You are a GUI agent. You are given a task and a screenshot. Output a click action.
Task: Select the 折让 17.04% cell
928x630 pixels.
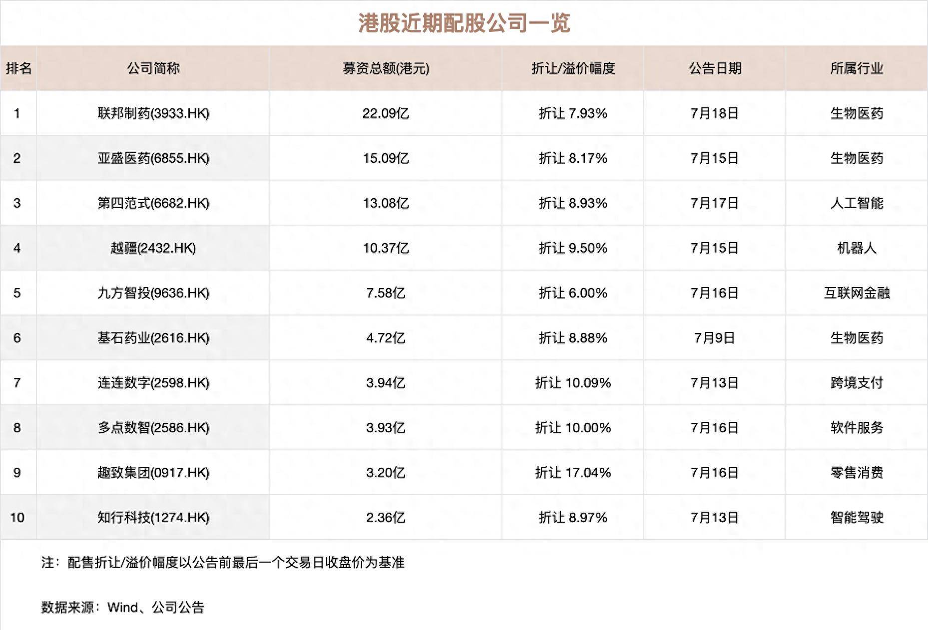point(573,473)
